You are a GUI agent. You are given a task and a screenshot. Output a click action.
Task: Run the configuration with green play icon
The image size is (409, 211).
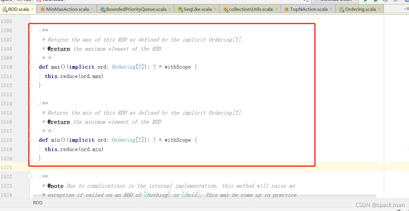click(365, 1)
